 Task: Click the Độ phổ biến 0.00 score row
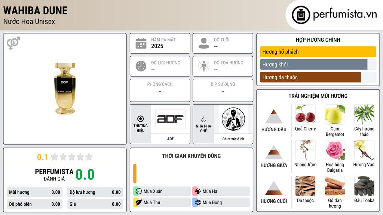pyautogui.click(x=34, y=204)
